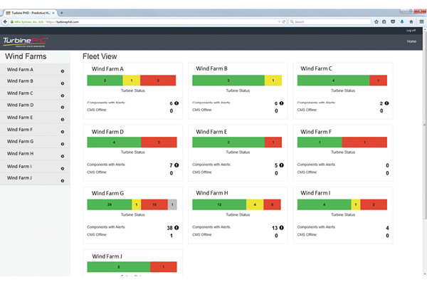The height and width of the screenshot is (285, 427).
Task: Open URL history dropdown arrow
Action: [279, 21]
